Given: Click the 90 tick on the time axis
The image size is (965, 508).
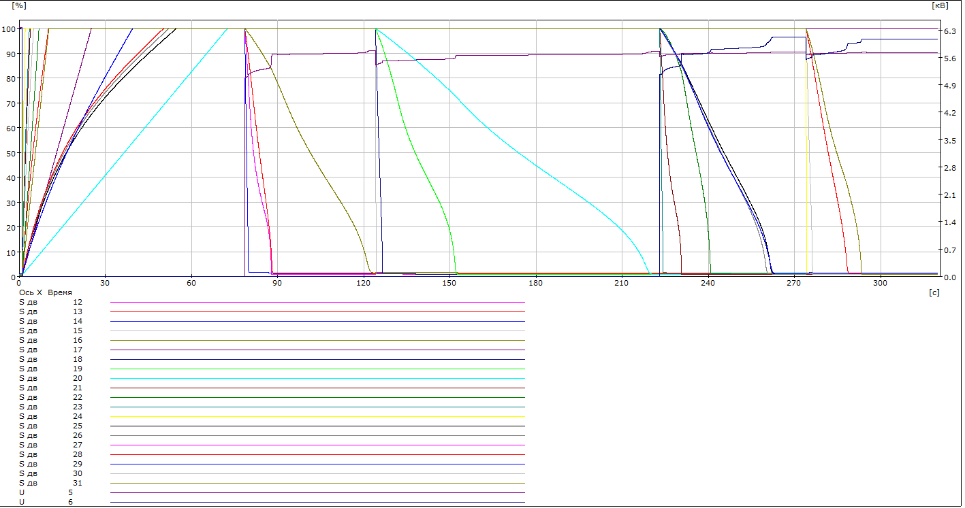Looking at the screenshot, I should coord(277,283).
